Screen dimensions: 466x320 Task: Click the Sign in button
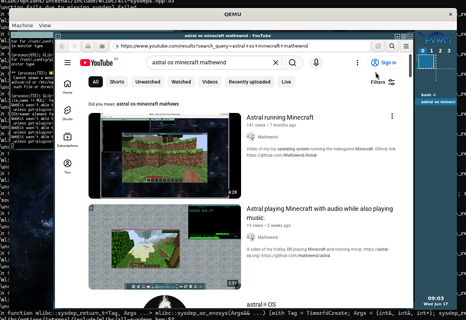(x=384, y=63)
